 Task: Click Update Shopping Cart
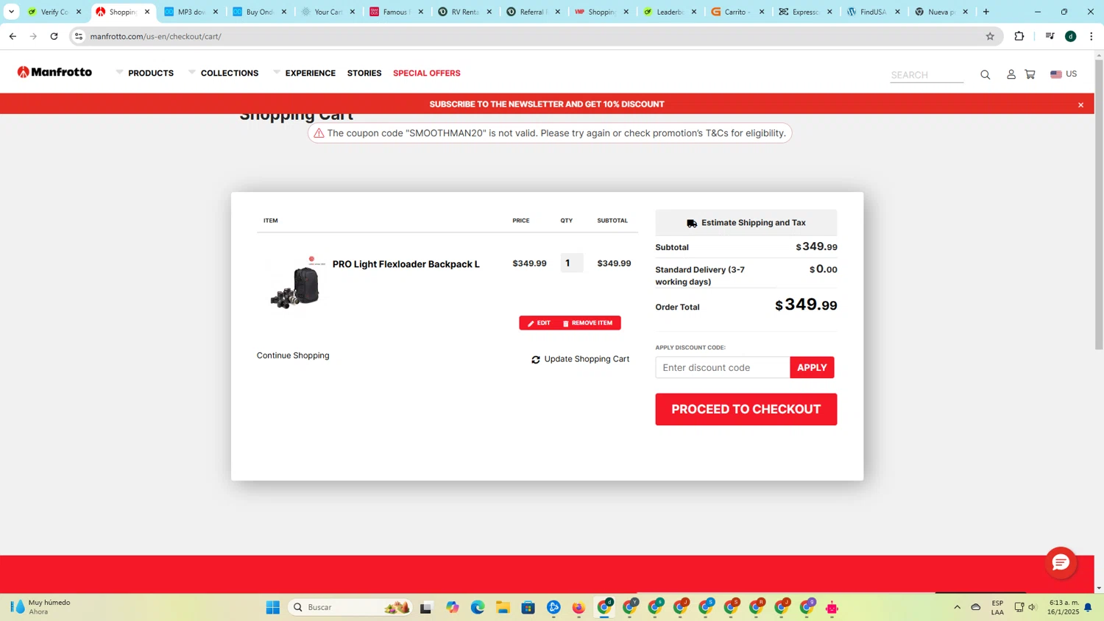581,359
